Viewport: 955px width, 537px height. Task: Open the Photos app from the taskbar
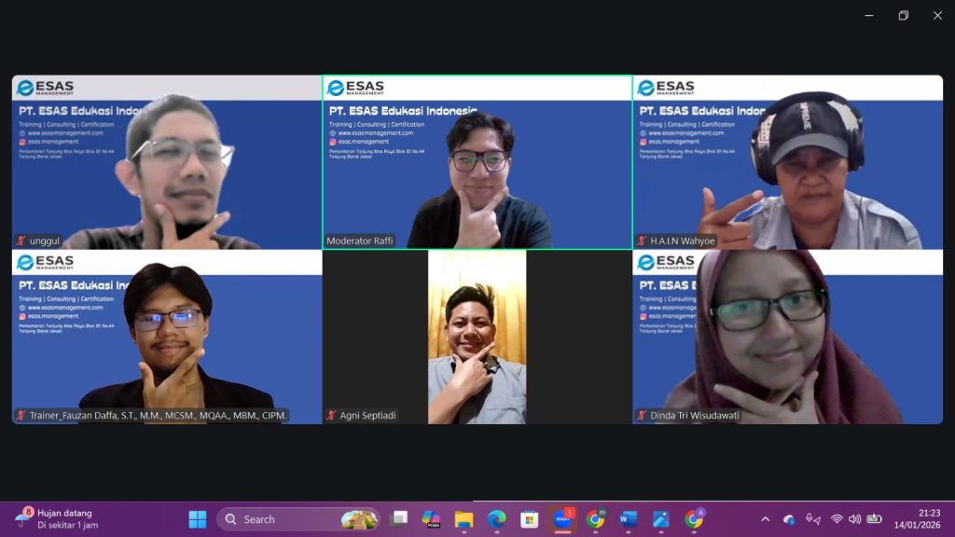(x=660, y=519)
